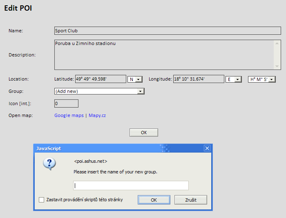The height and width of the screenshot is (218, 286).
Task: Open the longitude E hemisphere dropdown
Action: [233, 79]
